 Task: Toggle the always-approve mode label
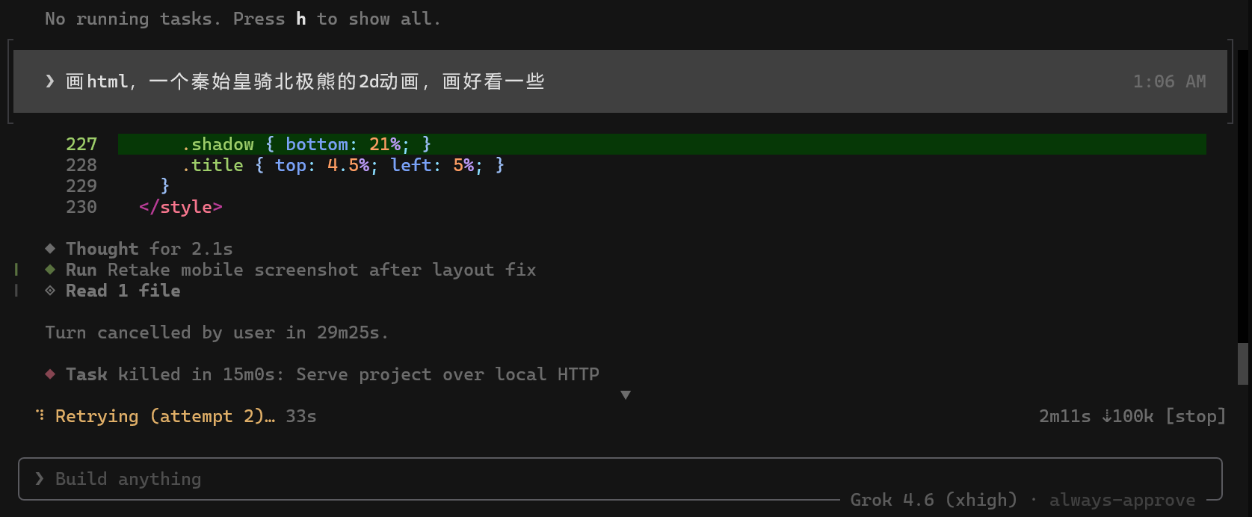coord(1122,500)
